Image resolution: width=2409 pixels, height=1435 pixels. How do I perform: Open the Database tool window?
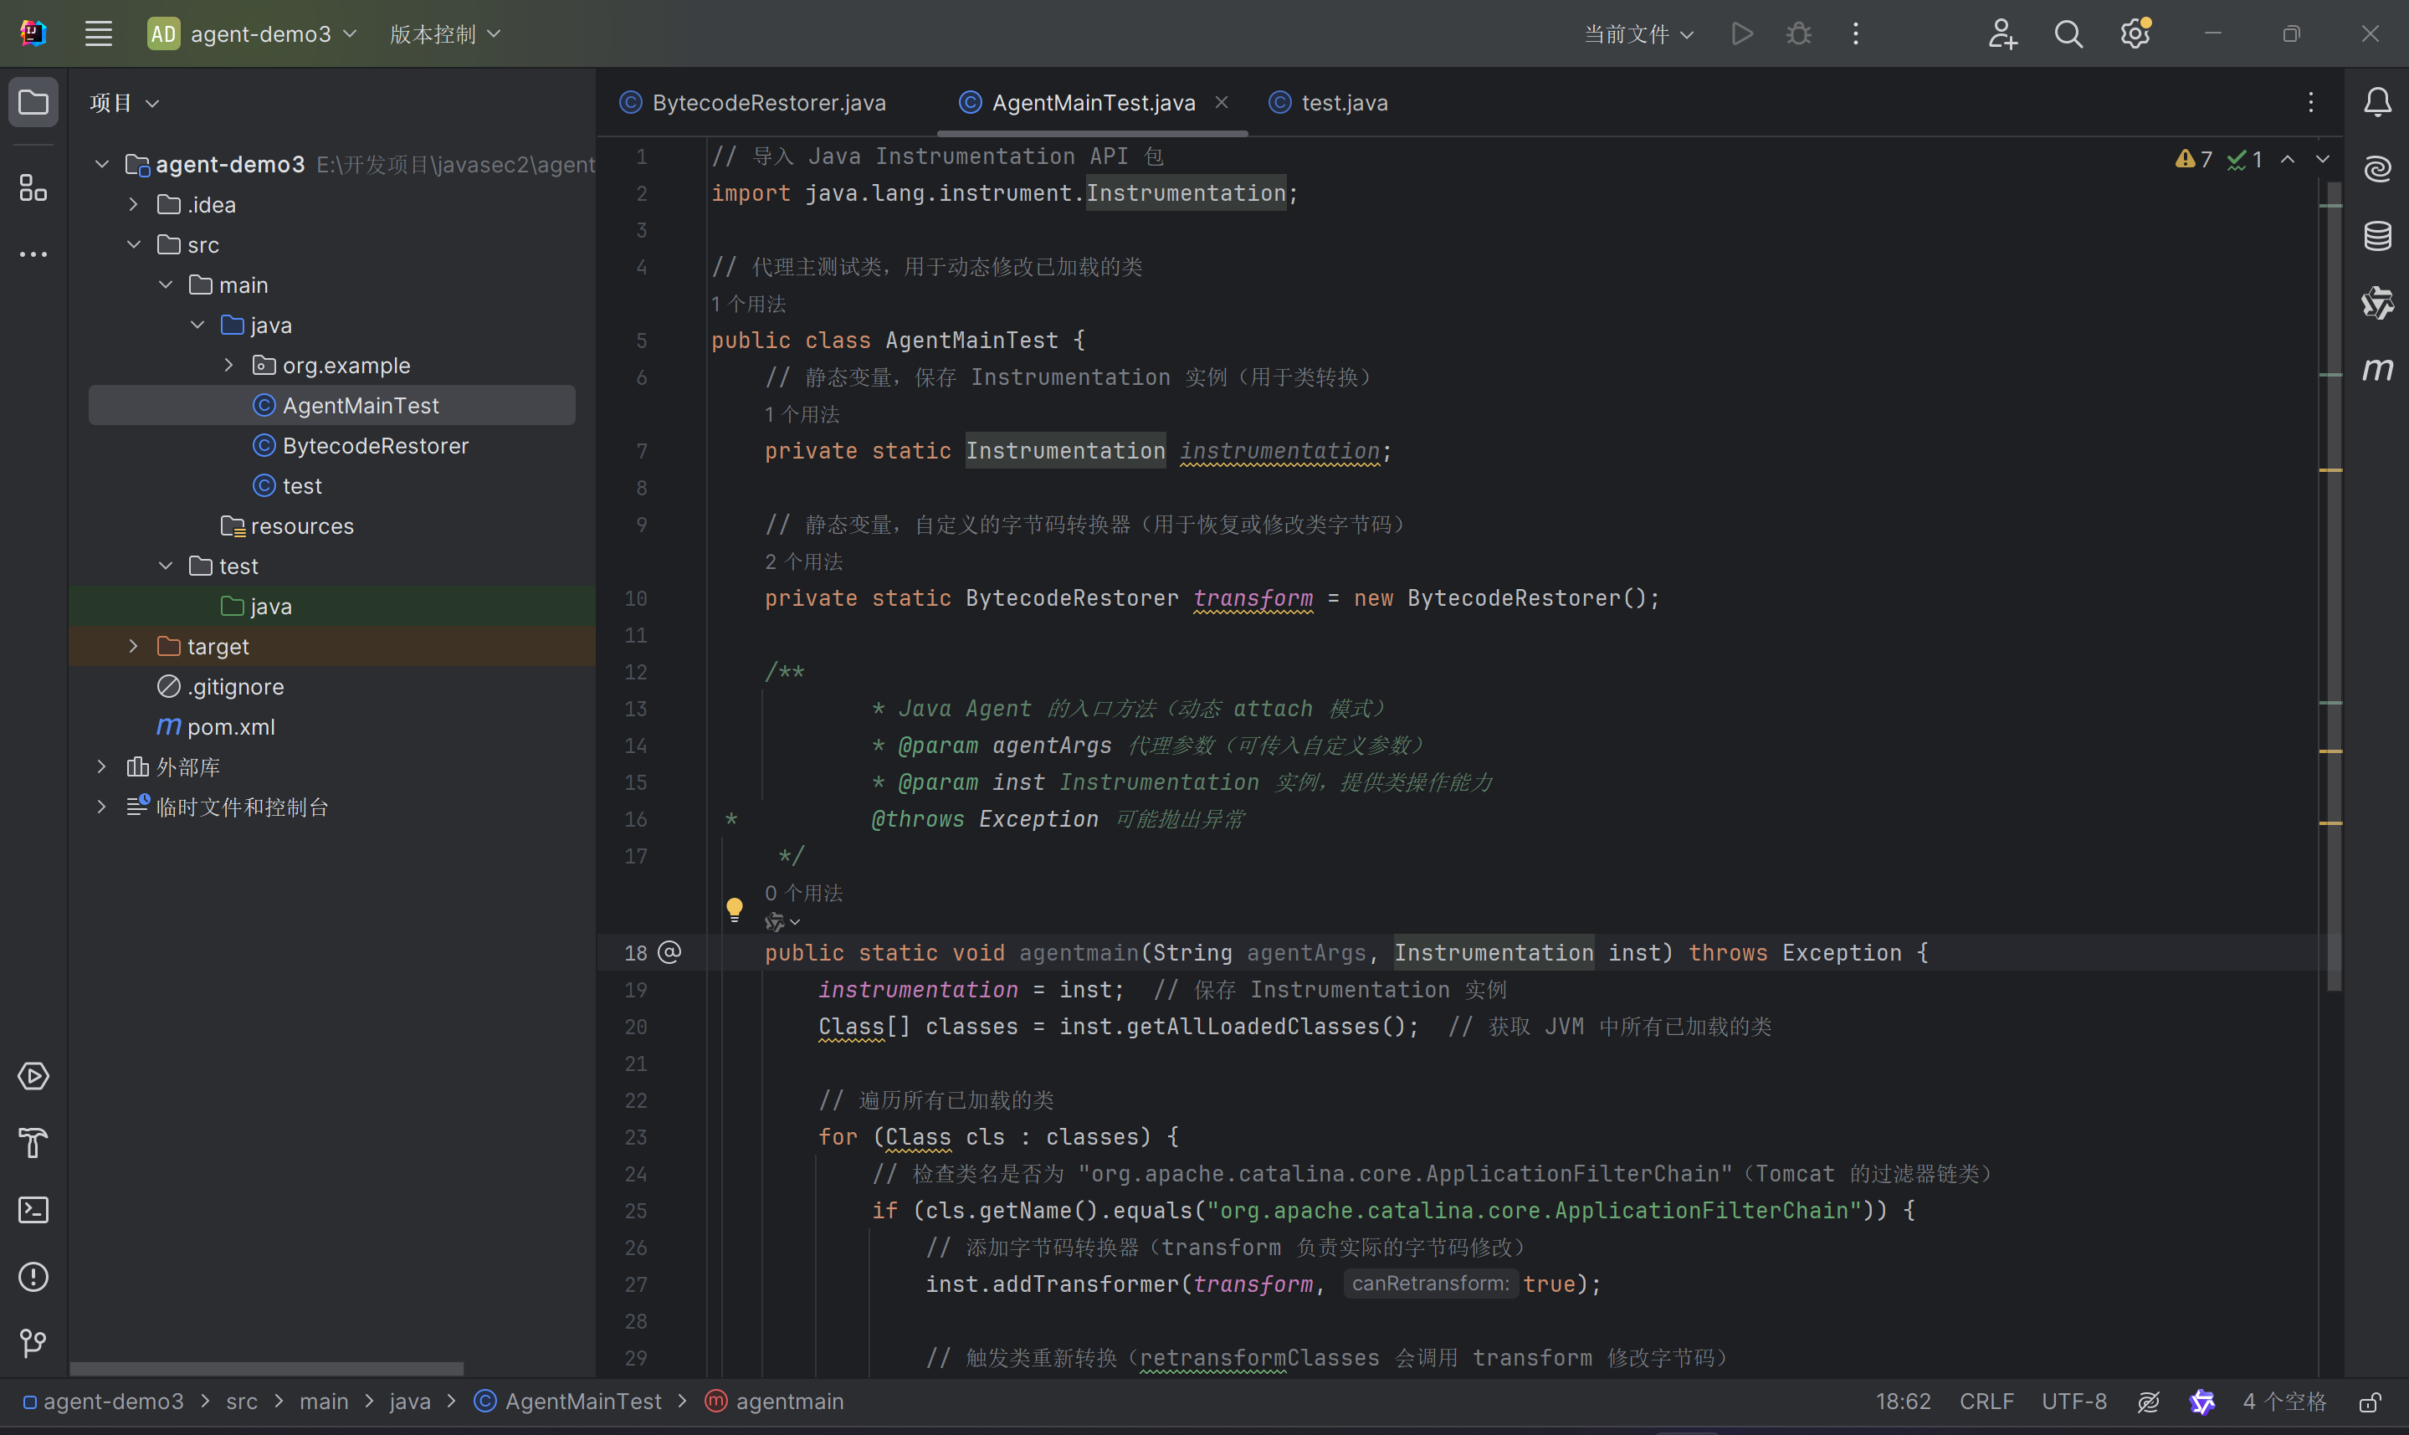point(2377,236)
